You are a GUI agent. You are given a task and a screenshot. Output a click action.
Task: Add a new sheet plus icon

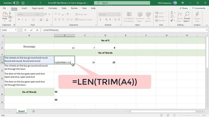[34, 111]
